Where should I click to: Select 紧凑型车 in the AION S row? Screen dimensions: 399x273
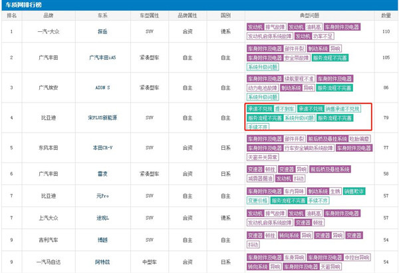[150, 88]
